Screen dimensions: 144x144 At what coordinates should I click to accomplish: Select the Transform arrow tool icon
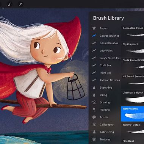(x=20, y=4)
